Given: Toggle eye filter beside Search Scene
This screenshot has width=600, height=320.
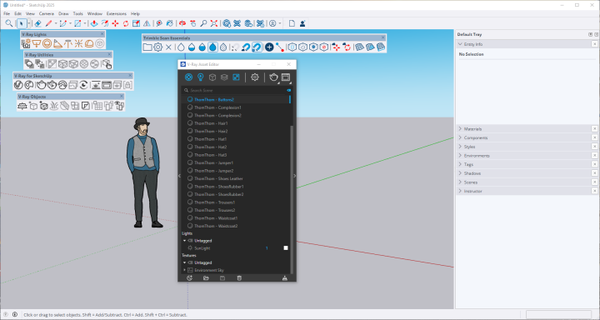Looking at the screenshot, I should pyautogui.click(x=289, y=90).
